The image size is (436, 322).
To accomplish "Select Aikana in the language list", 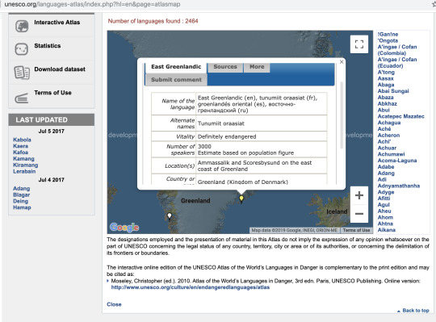I will click(x=386, y=230).
